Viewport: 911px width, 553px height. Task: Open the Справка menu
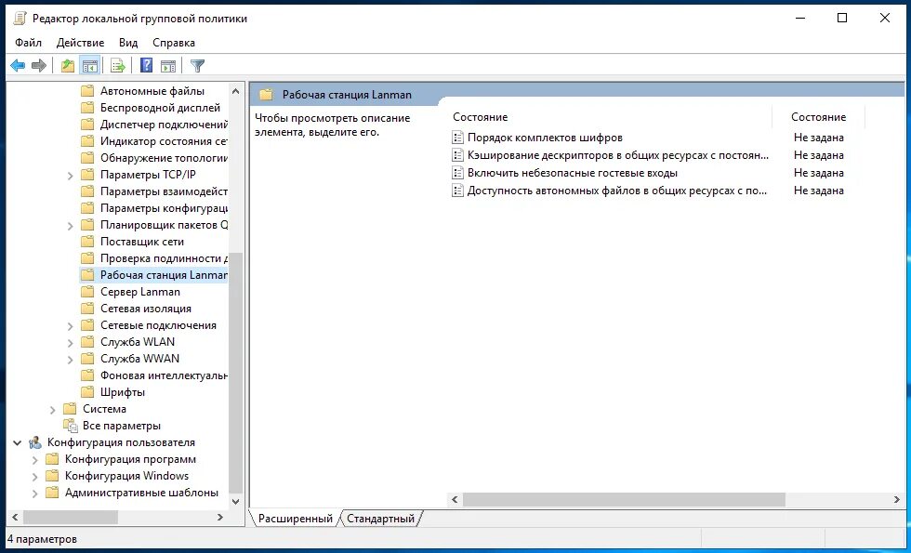coord(175,42)
